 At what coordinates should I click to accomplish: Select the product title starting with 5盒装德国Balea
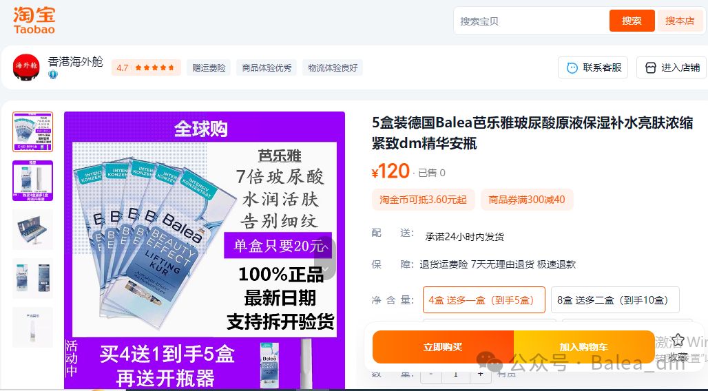(532, 133)
